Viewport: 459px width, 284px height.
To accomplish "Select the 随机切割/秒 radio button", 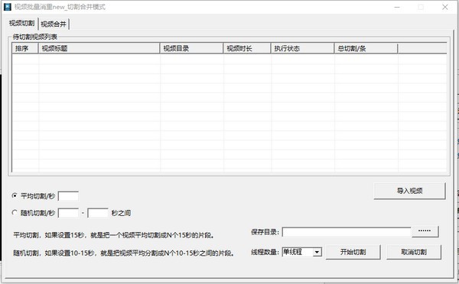I will pos(15,213).
